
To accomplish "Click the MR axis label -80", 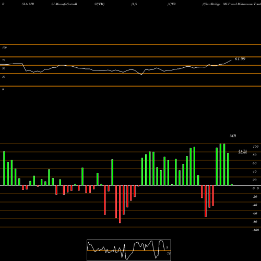I will 255,222.
